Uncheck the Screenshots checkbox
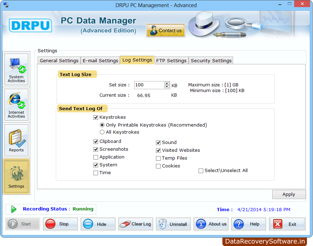The width and height of the screenshot is (313, 246). click(x=96, y=149)
